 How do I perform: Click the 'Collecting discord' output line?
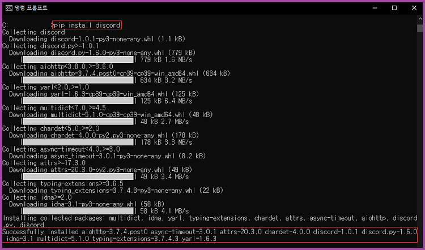tap(33, 32)
